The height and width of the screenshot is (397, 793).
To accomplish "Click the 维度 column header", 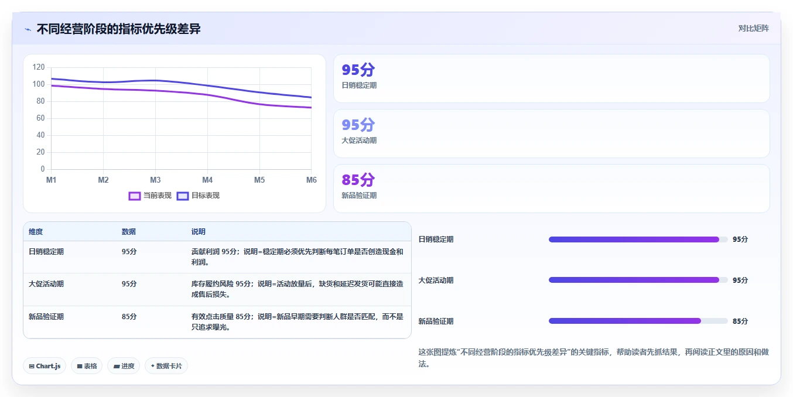I will [36, 232].
